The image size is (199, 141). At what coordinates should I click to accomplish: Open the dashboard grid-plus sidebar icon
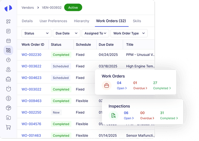(8, 21)
